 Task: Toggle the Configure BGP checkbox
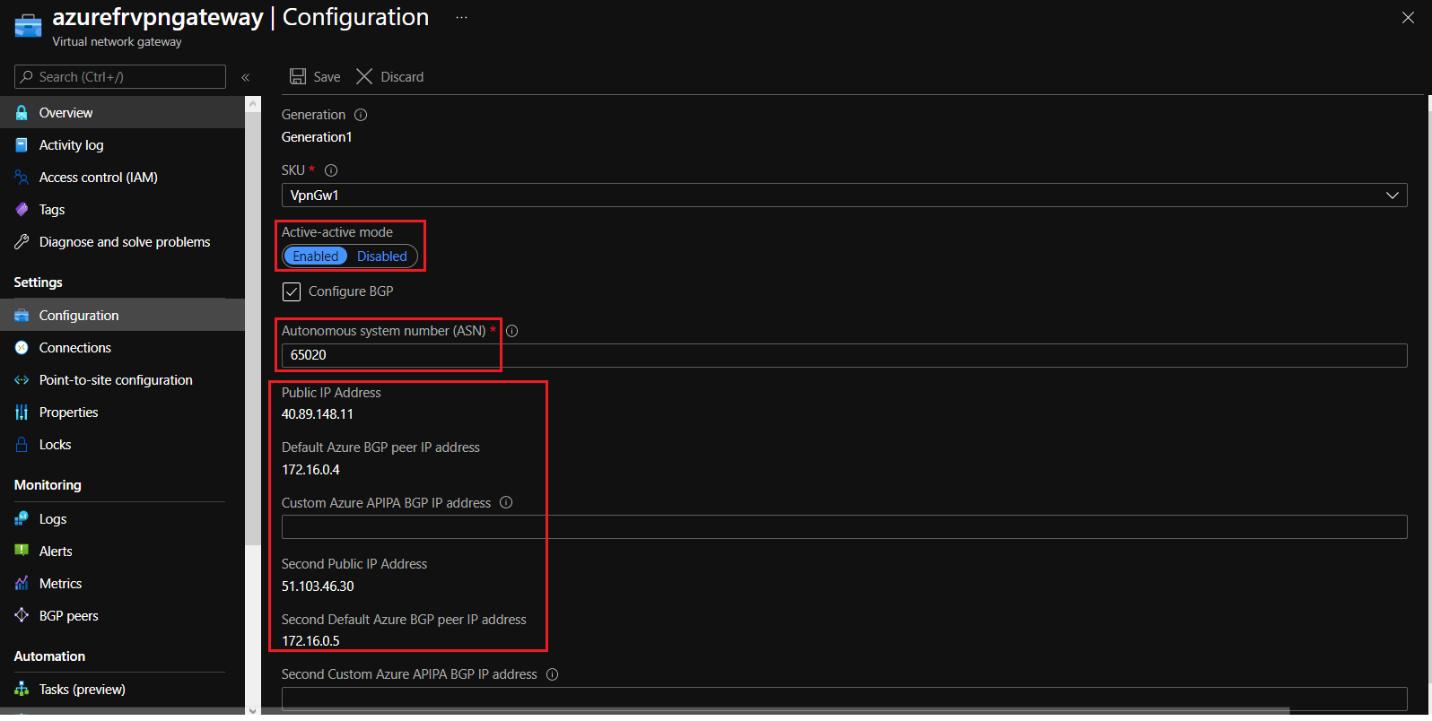coord(292,291)
